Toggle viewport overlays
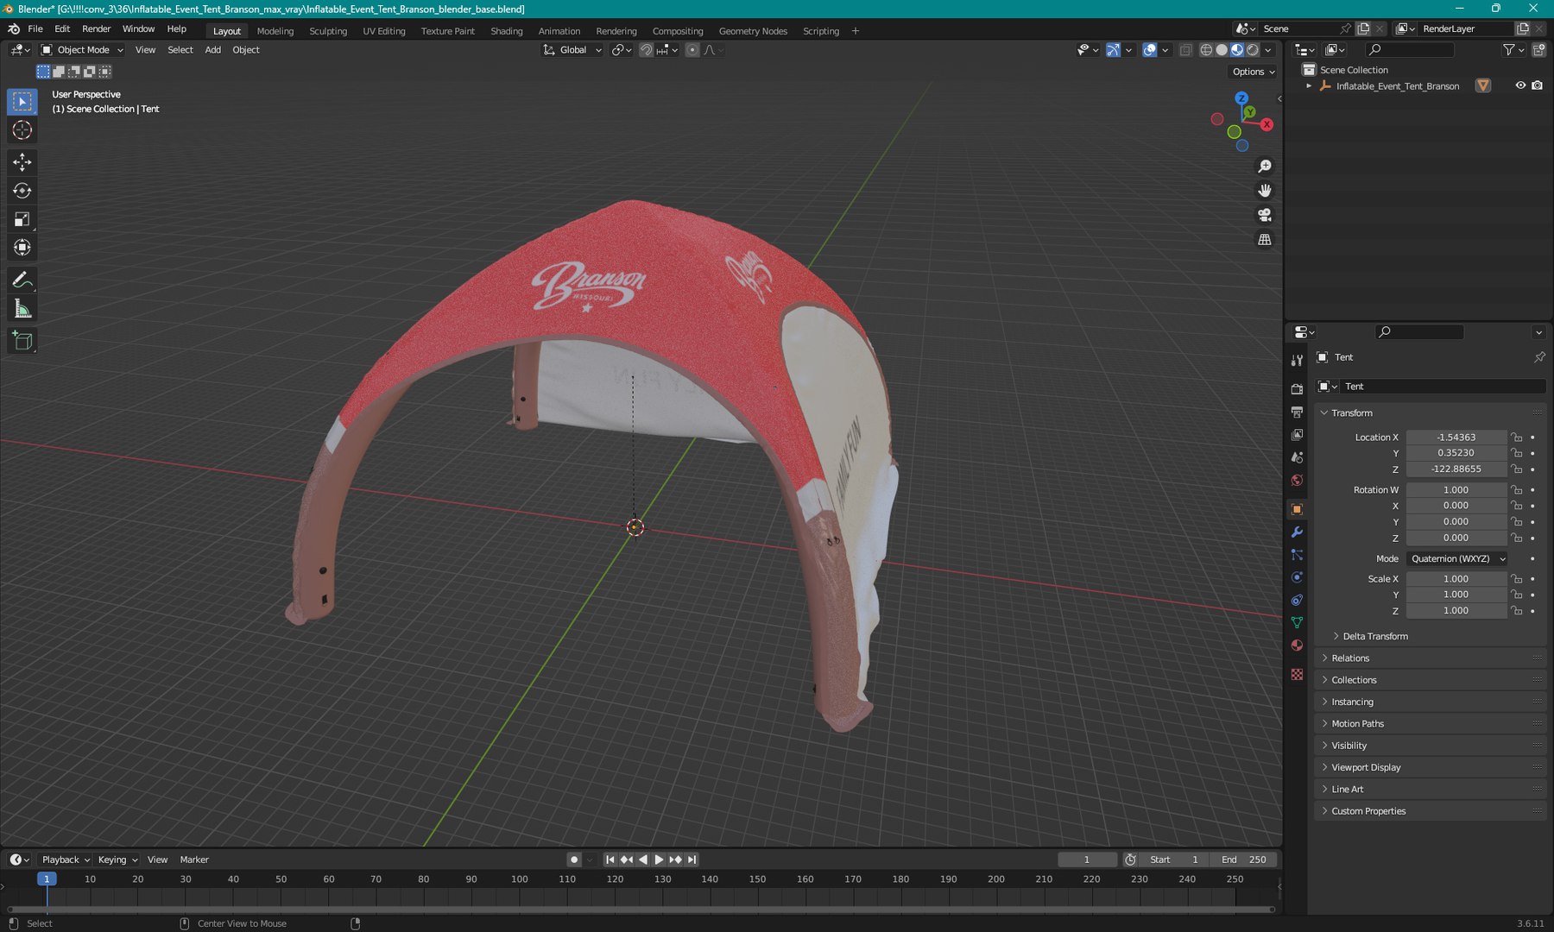This screenshot has width=1554, height=932. click(x=1149, y=50)
